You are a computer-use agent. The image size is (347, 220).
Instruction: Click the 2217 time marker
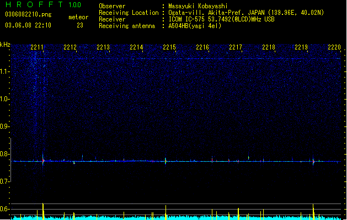point(236,47)
